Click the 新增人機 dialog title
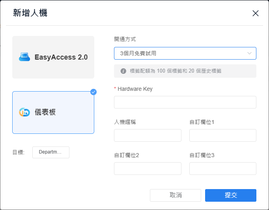269x210 pixels. click(x=30, y=13)
